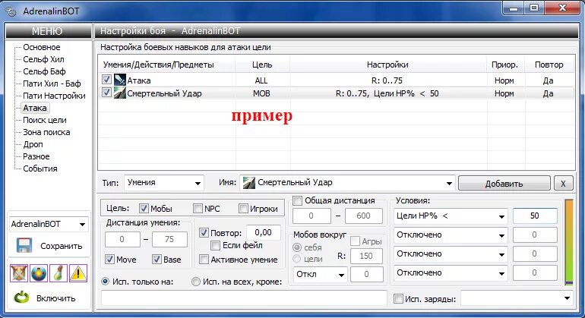Screen dimensions: 585x318
Task: Click the Повтор column header
Action: tap(549, 65)
